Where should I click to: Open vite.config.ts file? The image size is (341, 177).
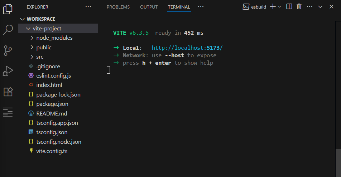click(x=58, y=151)
